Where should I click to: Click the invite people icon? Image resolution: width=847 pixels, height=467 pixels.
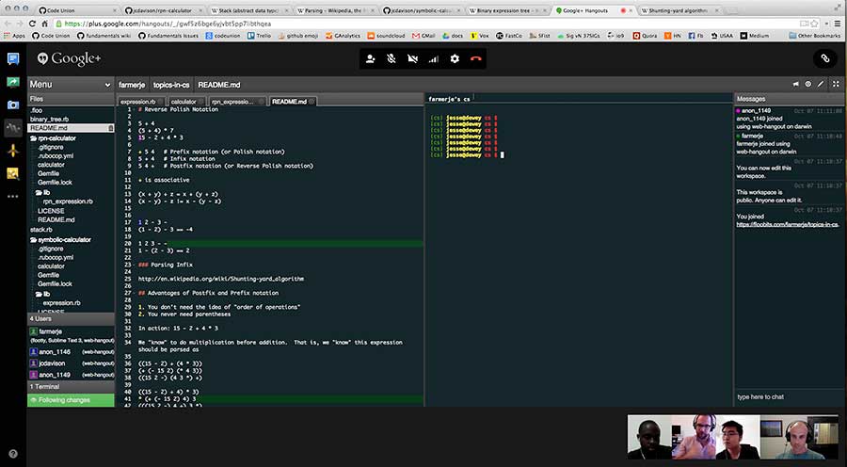tap(370, 58)
